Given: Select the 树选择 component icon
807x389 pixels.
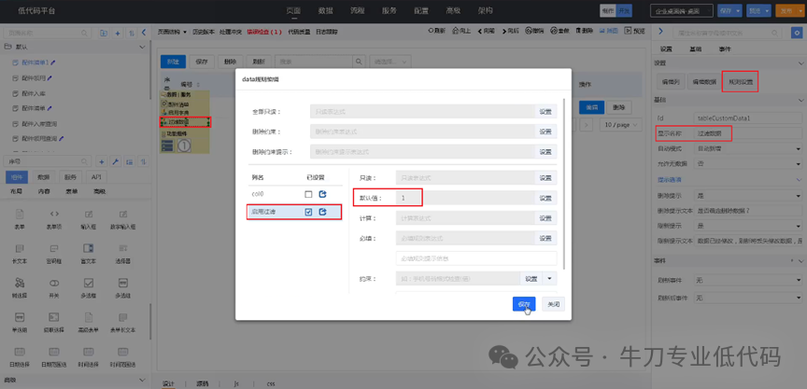Looking at the screenshot, I should click(x=20, y=283).
